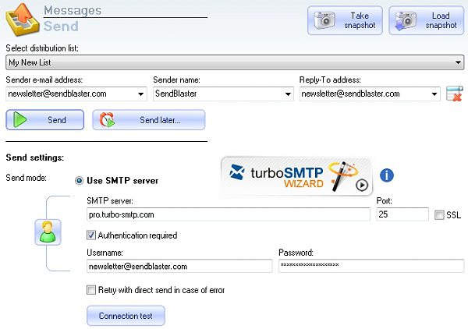468x329 pixels.
Task: Run the Connection test
Action: 126,316
